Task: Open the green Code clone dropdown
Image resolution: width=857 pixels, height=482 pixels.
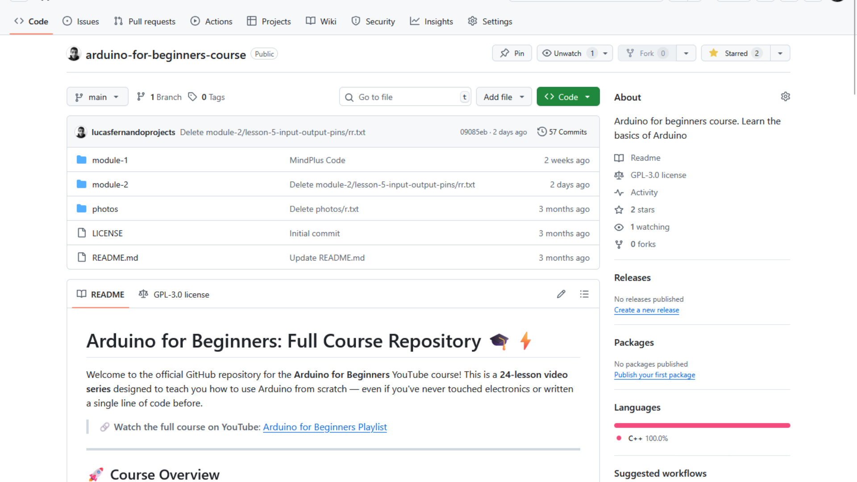Action: [568, 97]
